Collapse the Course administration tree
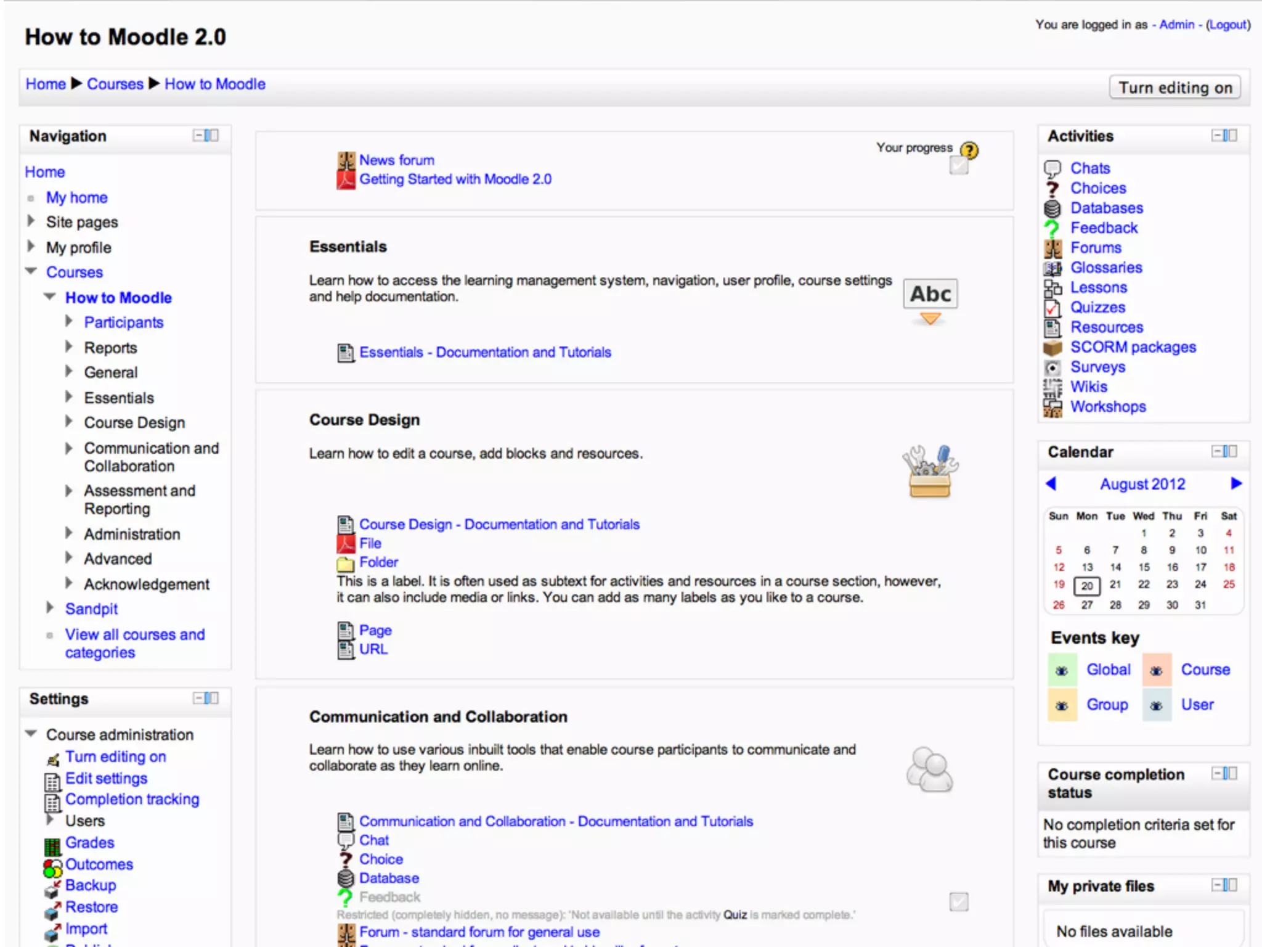 tap(31, 734)
